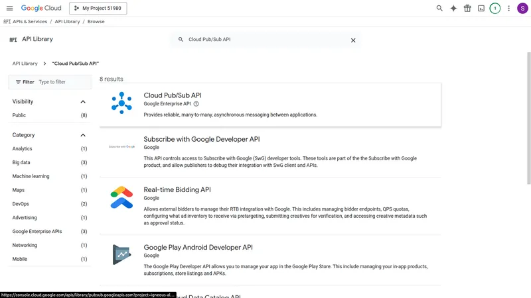Open the Gemini AI sparkle icon
This screenshot has width=531, height=298.
453,8
